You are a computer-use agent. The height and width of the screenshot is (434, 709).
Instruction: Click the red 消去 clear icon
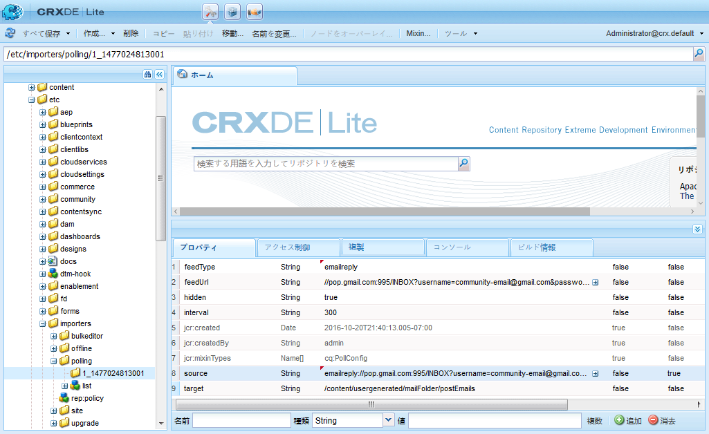[x=653, y=420]
